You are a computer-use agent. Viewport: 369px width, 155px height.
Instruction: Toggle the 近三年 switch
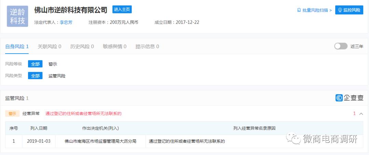point(341,46)
